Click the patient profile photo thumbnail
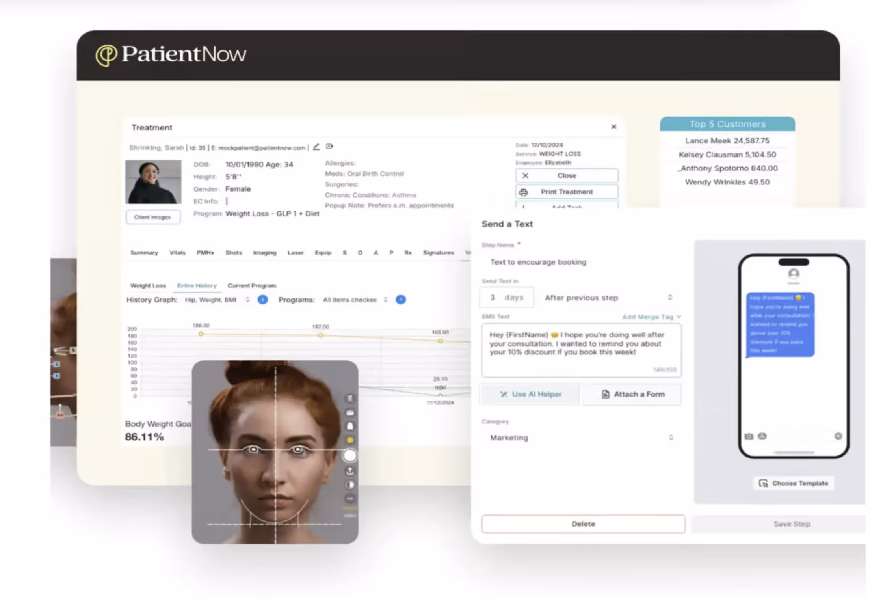Screen dimensions: 870x600 [153, 182]
